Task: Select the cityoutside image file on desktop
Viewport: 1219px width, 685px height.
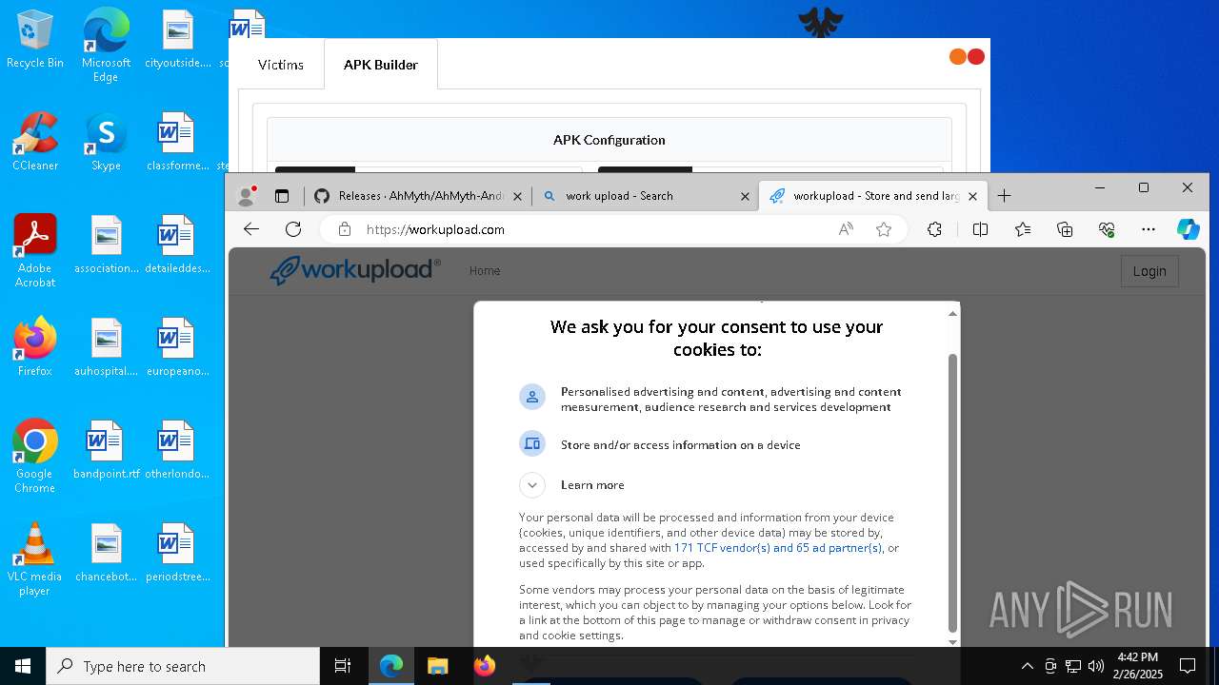Action: (x=176, y=40)
